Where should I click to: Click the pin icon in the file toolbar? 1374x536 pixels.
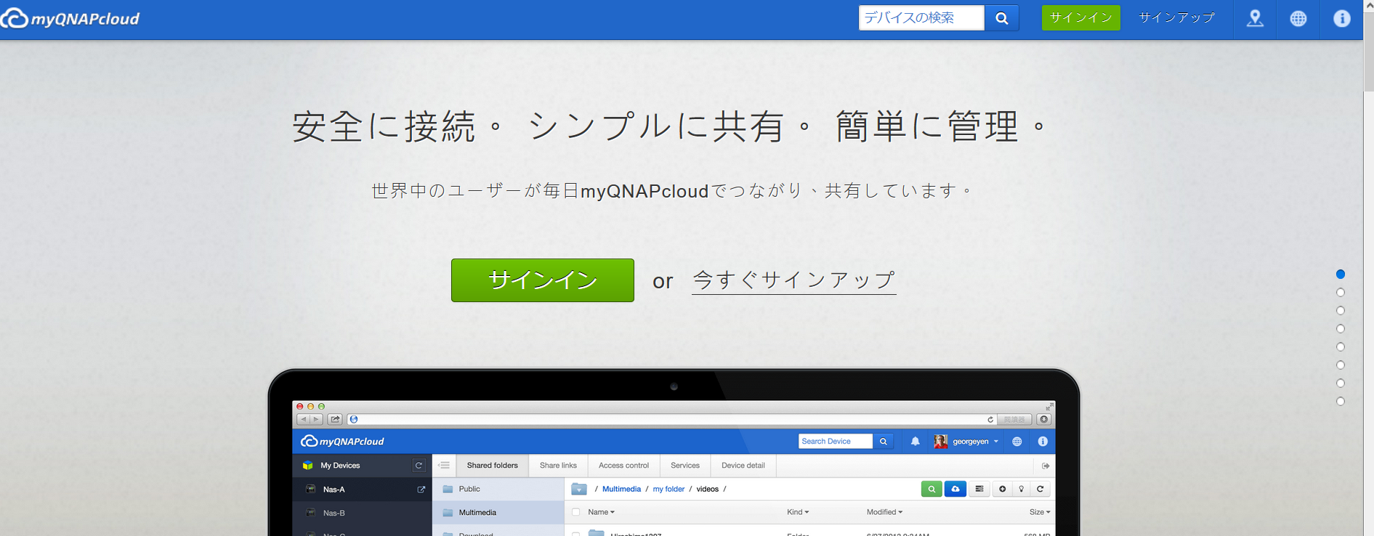(1022, 489)
